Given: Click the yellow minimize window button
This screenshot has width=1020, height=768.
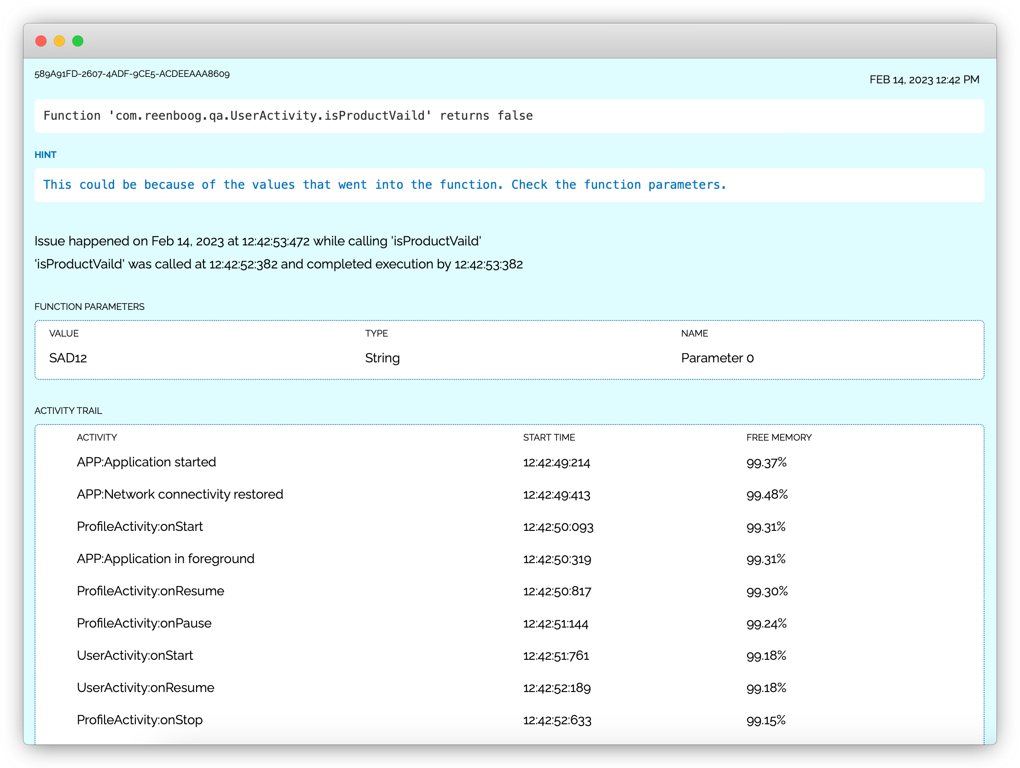Looking at the screenshot, I should click(59, 41).
